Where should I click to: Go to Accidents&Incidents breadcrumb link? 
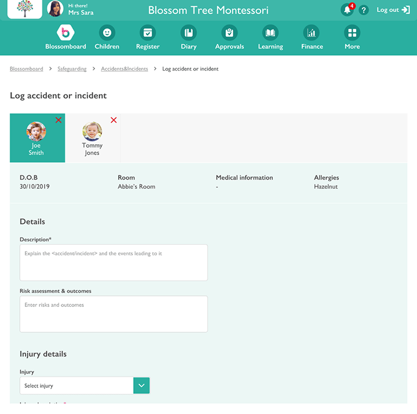pyautogui.click(x=125, y=69)
